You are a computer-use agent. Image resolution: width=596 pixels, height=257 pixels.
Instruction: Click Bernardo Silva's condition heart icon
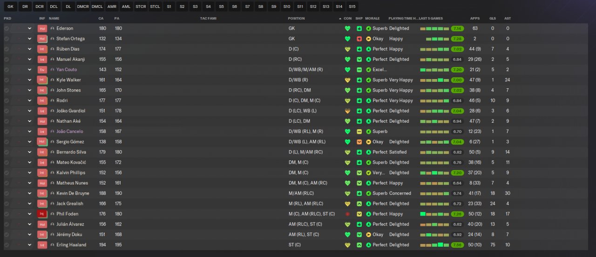pyautogui.click(x=347, y=152)
